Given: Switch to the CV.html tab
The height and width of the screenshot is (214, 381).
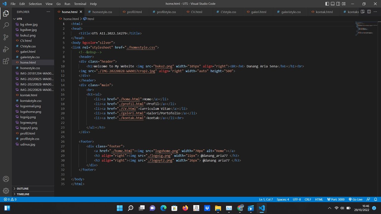Looking at the screenshot, I should 196,12.
